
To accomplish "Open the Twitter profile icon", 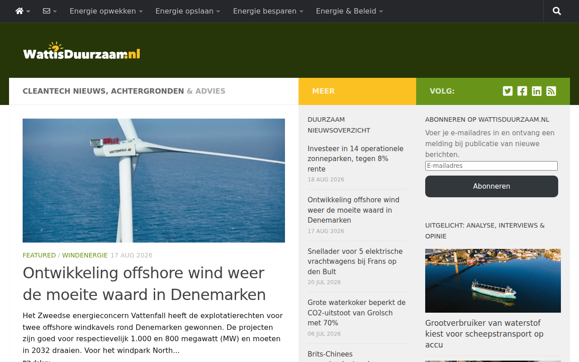I will 508,91.
